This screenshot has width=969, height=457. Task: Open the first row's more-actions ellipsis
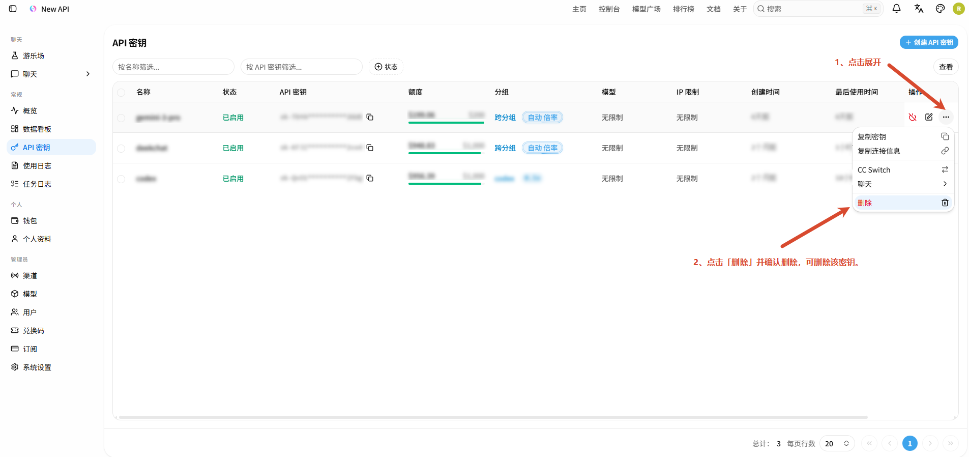tap(946, 117)
